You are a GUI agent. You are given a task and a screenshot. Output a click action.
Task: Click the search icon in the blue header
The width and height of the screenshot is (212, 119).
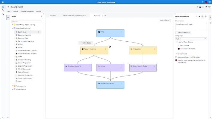click(x=202, y=2)
